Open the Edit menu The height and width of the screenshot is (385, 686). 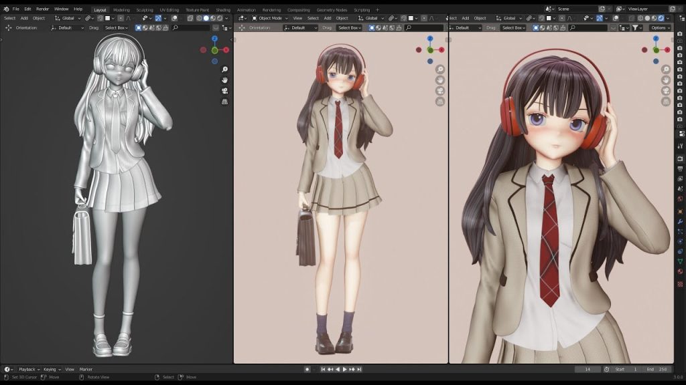pos(27,9)
